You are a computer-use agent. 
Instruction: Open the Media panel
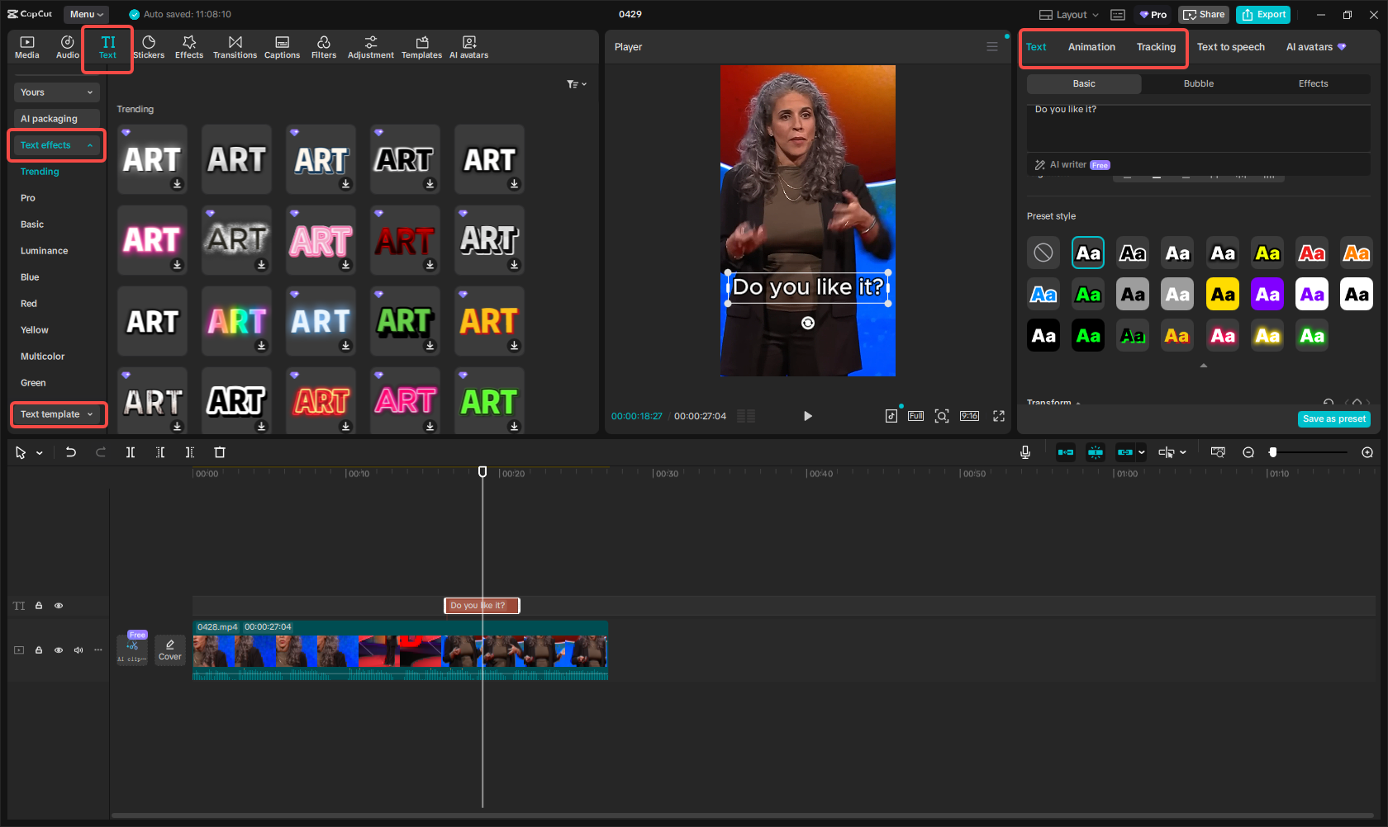pyautogui.click(x=27, y=47)
